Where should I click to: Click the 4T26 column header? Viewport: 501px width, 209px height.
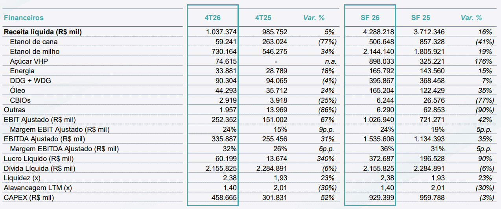pos(212,18)
